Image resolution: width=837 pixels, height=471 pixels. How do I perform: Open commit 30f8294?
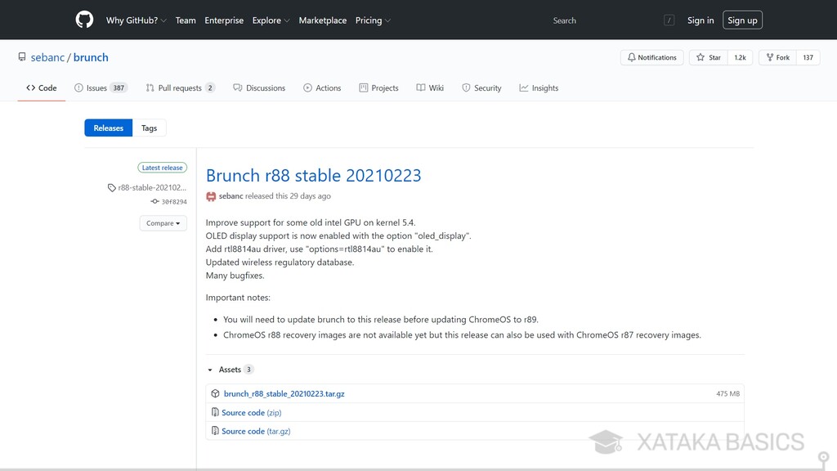[x=174, y=202]
